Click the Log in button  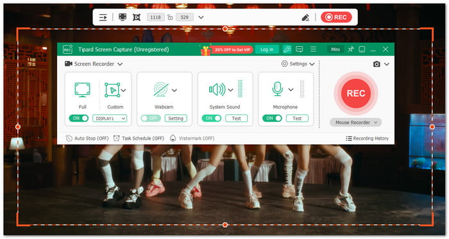(267, 49)
